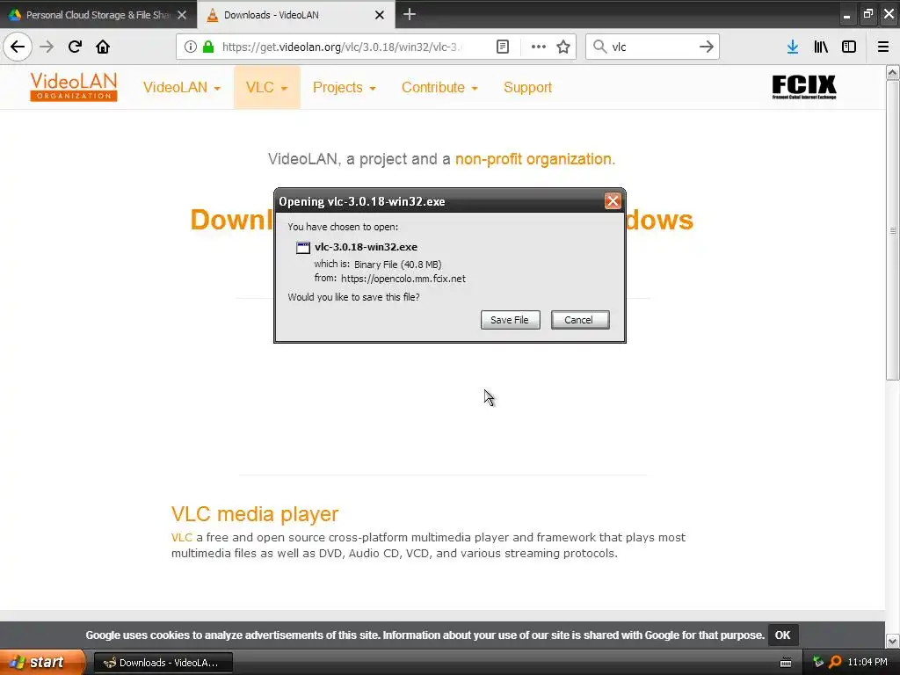900x675 pixels.
Task: Open the Support page link
Action: click(527, 87)
